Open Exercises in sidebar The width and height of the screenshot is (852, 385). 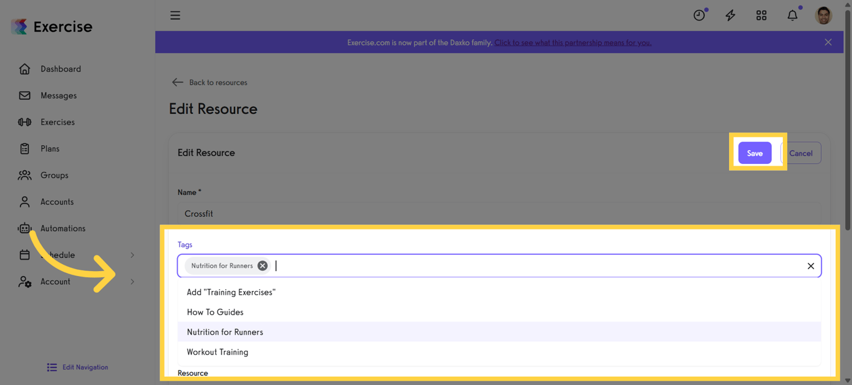coord(57,122)
